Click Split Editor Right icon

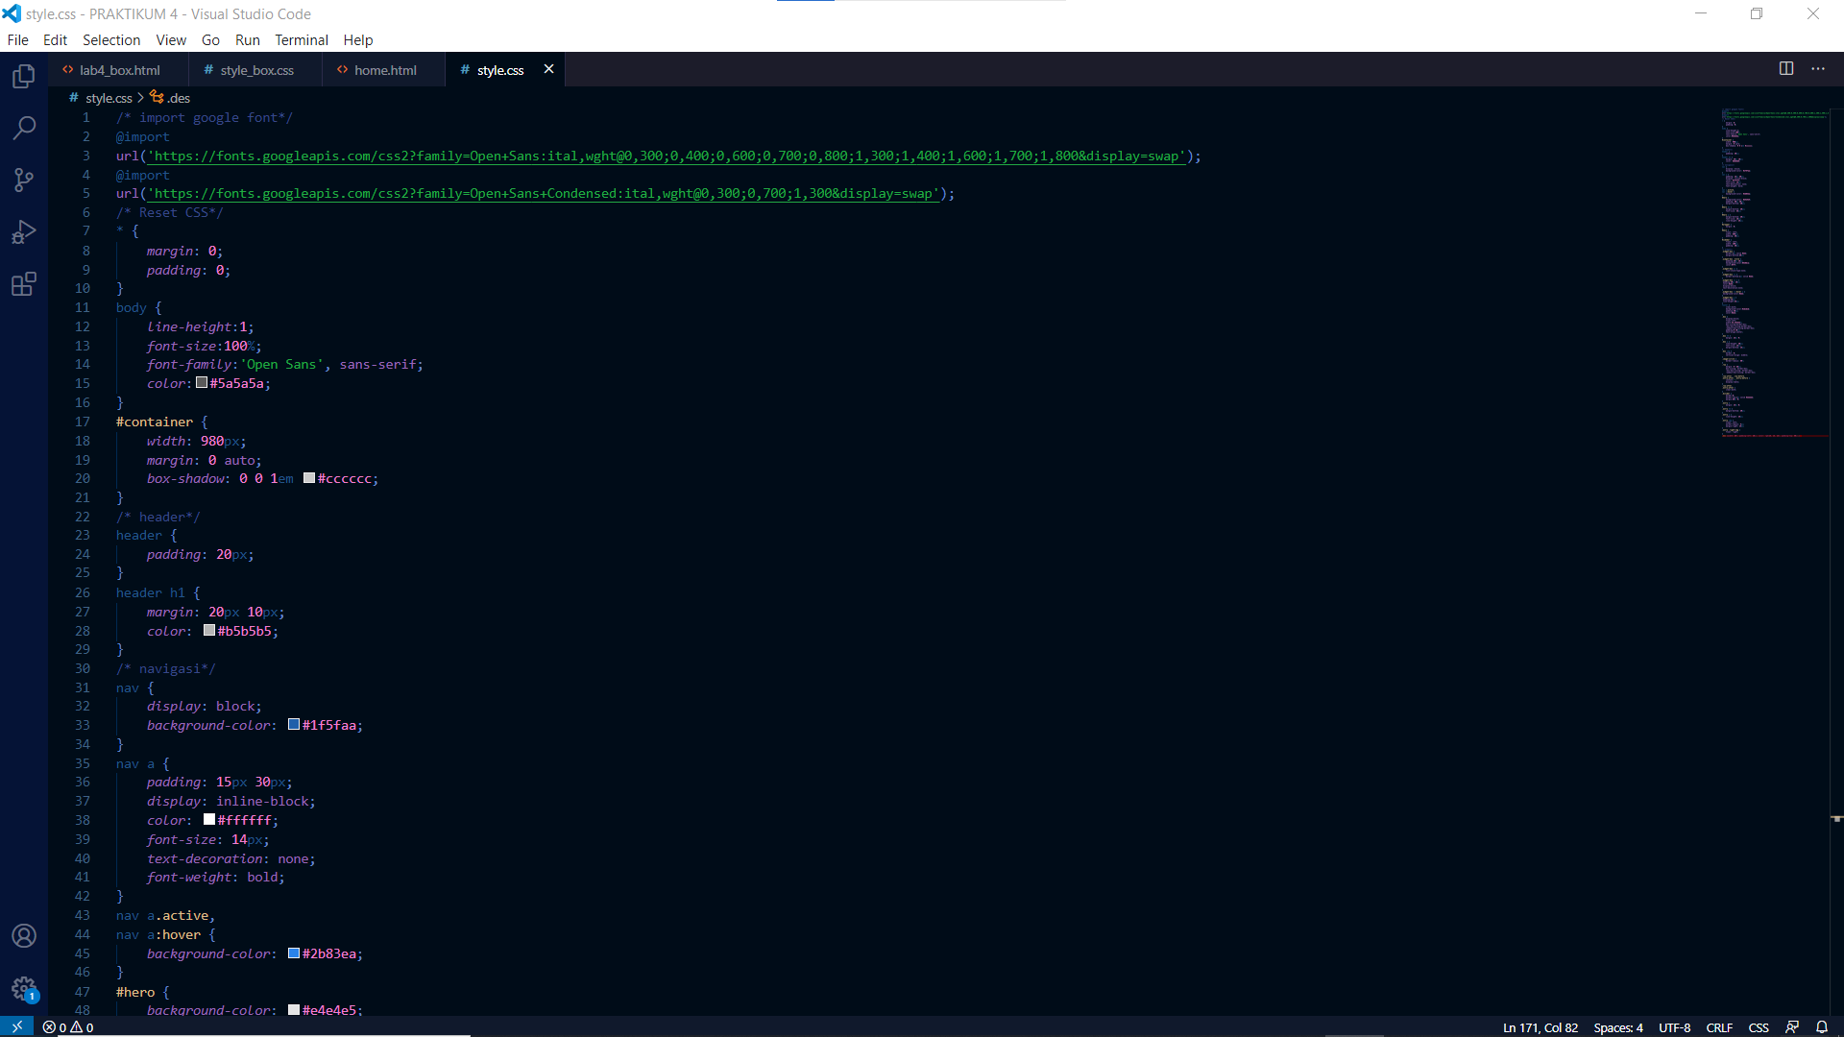coord(1786,68)
